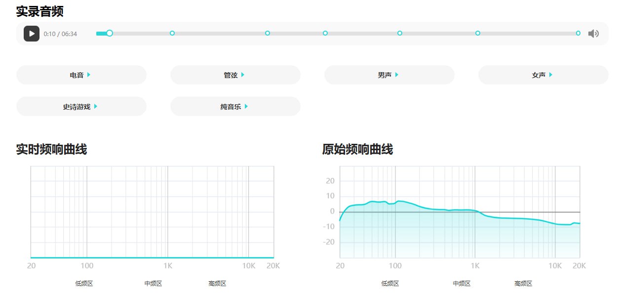Viewport: 617px width, 297px height.
Task: Click the 0:10 / 06:34 time display
Action: 60,34
